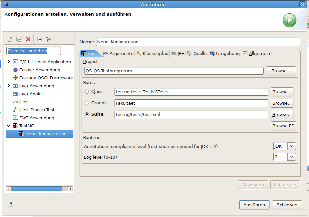
Task: Select the Class radio button
Action: tap(87, 92)
